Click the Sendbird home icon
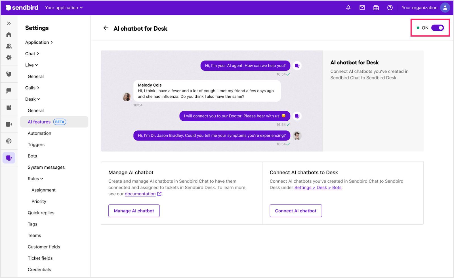Image resolution: width=454 pixels, height=278 pixels. (x=9, y=34)
